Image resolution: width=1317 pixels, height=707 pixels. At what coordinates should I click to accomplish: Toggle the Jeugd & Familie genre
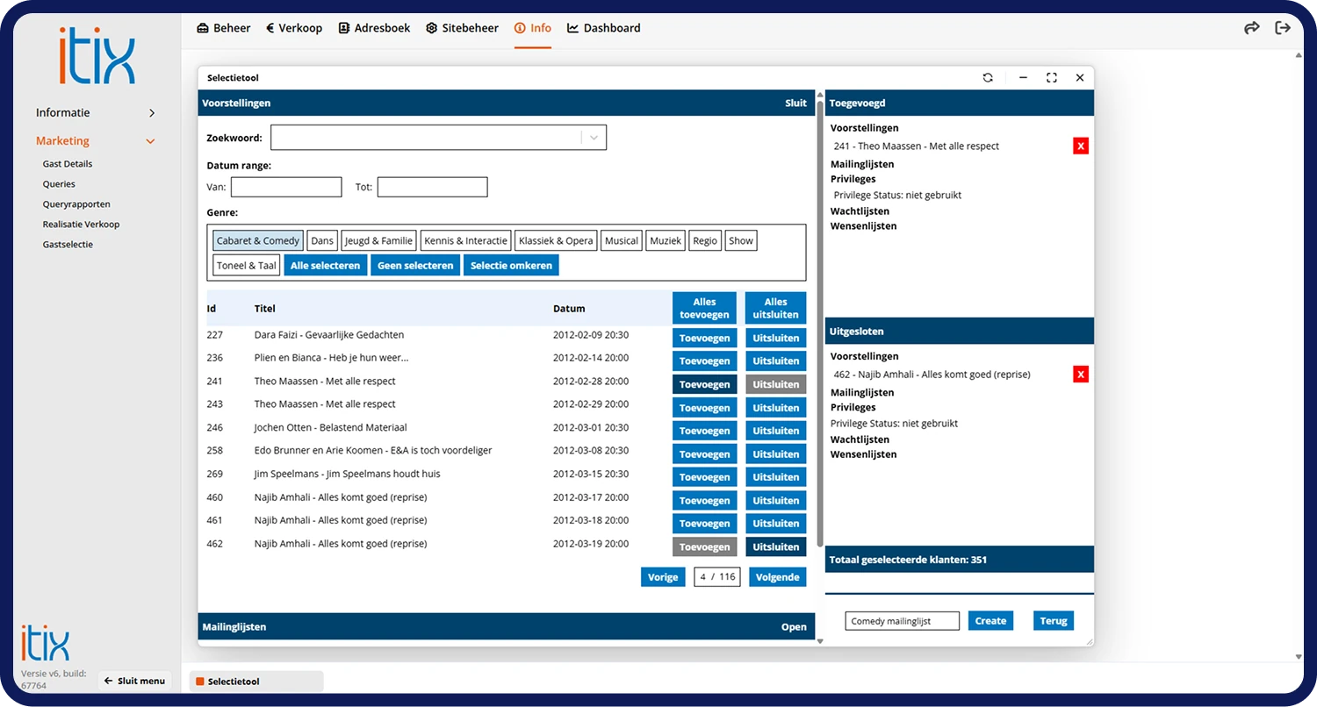coord(378,241)
